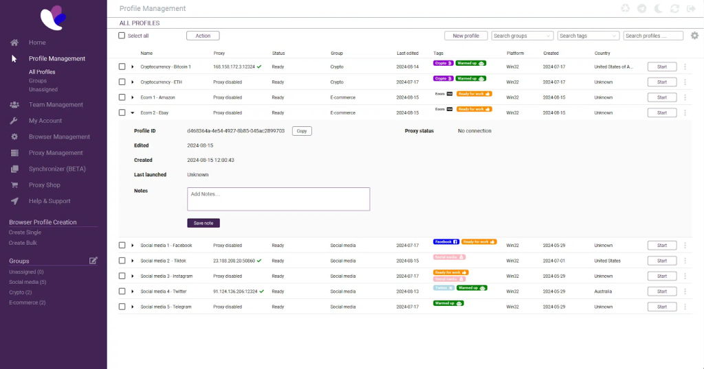Click the logout icon in header
Screen dimensions: 704x369
[691, 9]
